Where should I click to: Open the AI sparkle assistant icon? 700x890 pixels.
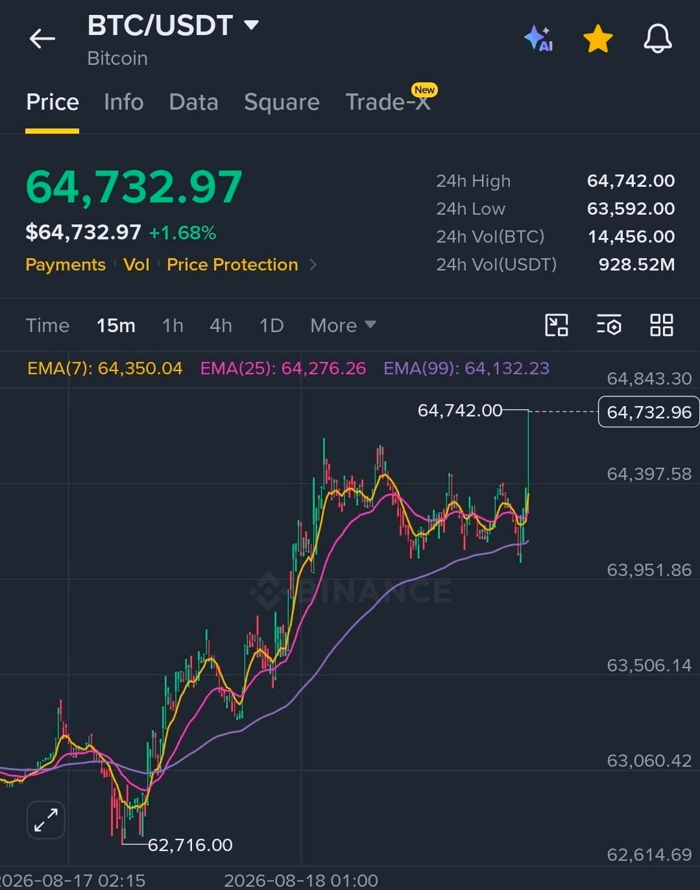538,38
